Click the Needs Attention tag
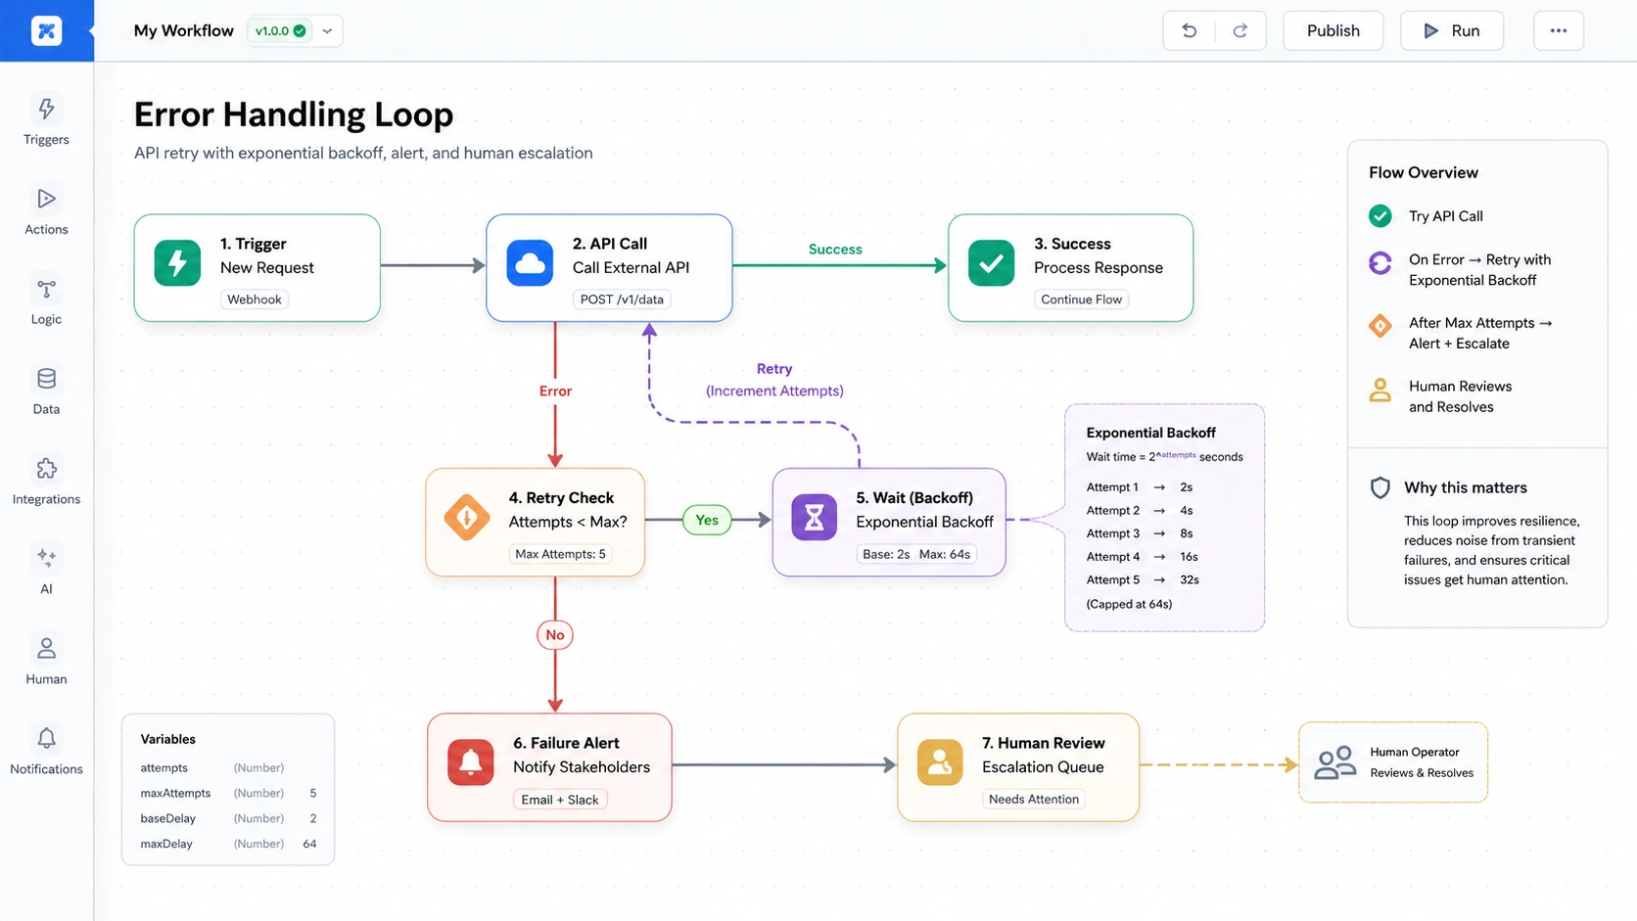Viewport: 1637px width, 921px height. [x=1034, y=799]
